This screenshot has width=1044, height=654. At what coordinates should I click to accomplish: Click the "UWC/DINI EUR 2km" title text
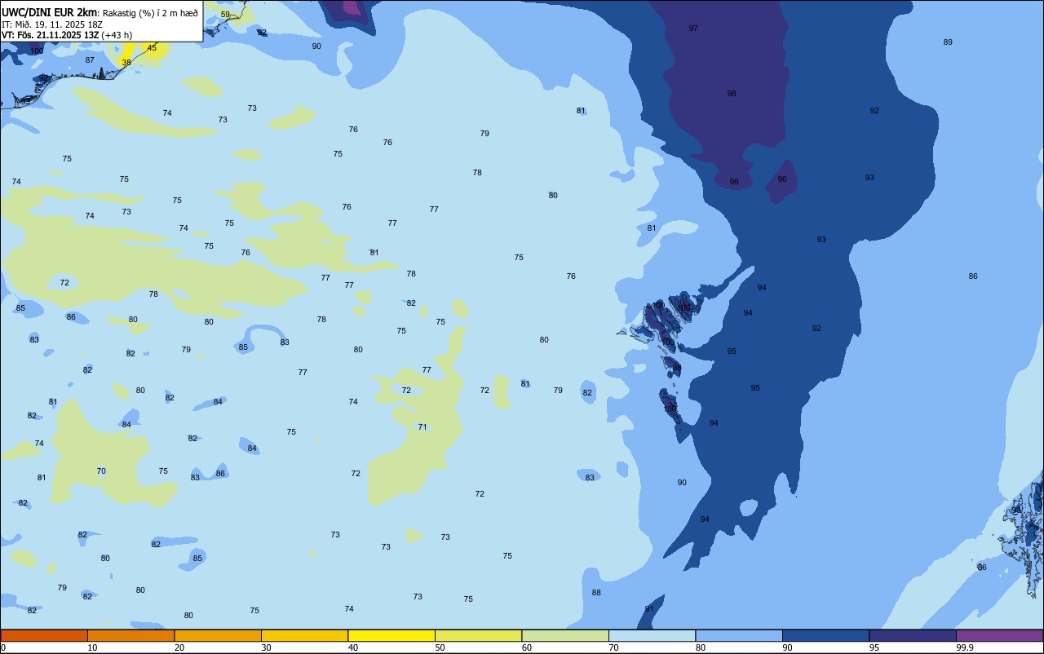pos(49,12)
